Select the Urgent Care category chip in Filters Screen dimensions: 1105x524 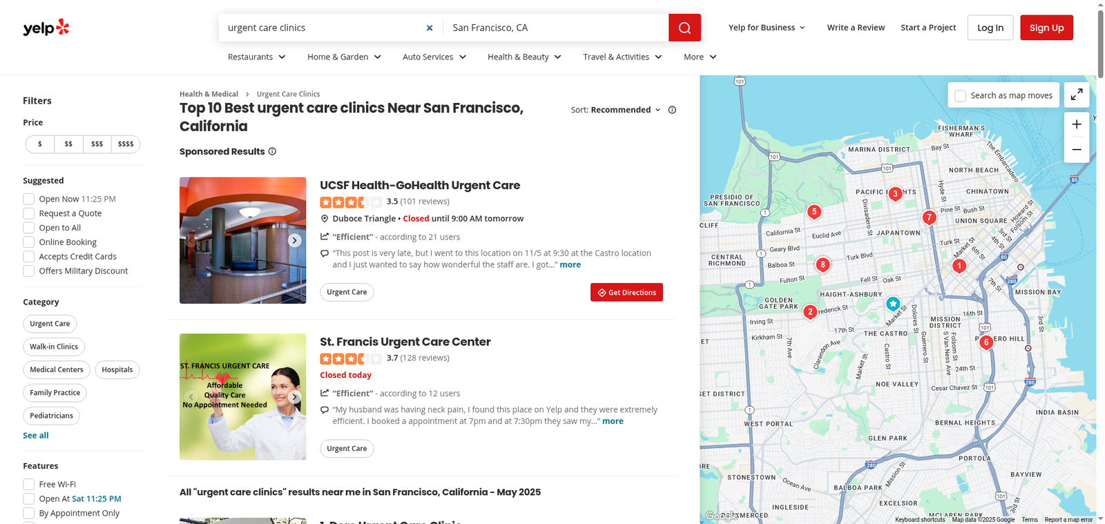(x=50, y=324)
